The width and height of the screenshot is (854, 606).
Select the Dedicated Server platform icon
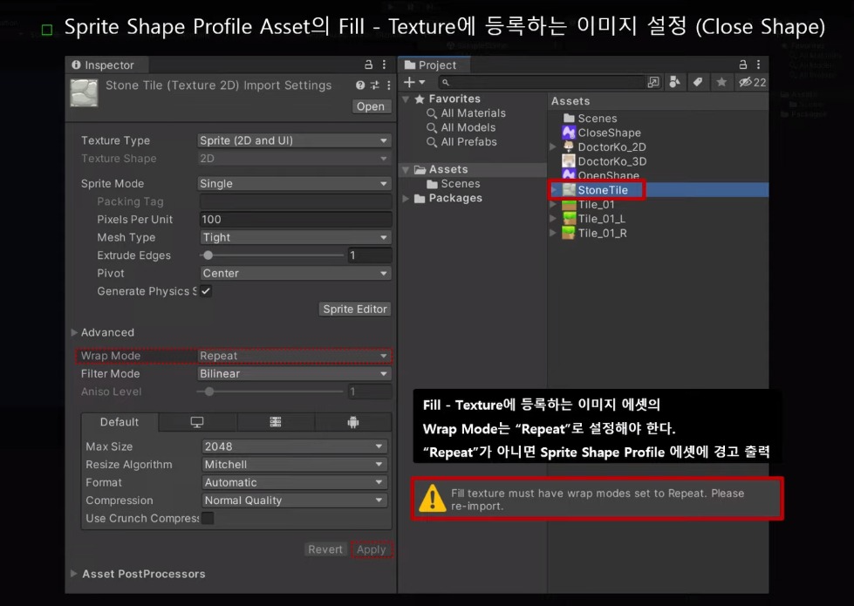coord(277,421)
